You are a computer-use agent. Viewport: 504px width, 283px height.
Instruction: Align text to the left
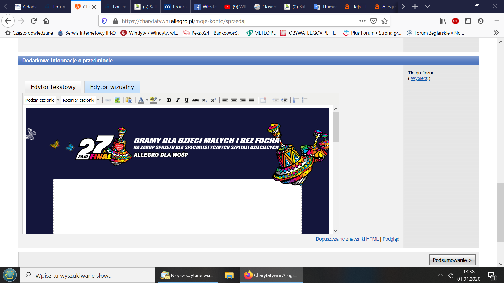(x=225, y=100)
